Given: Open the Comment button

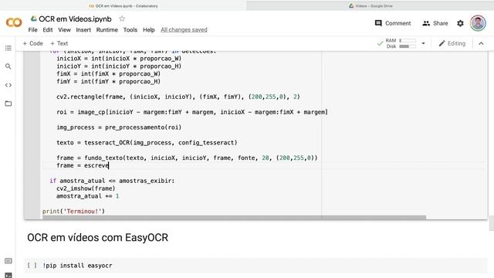Looking at the screenshot, I should tap(393, 23).
